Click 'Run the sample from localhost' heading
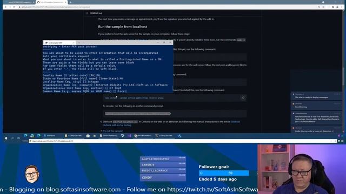Screen dimensions: 346x194 (123, 26)
